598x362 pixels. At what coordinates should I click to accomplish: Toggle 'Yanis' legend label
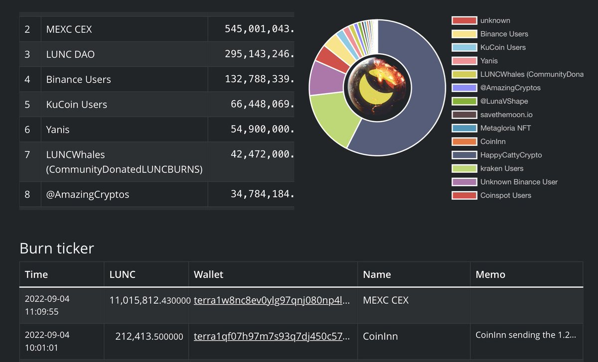click(x=489, y=61)
